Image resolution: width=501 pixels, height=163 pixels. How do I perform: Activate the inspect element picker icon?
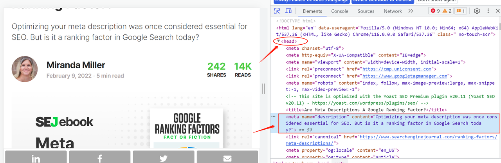click(277, 11)
